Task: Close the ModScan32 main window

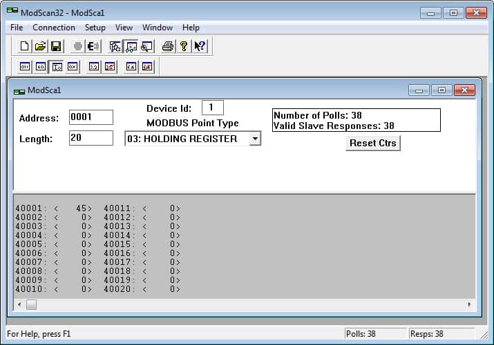Action: 476,13
